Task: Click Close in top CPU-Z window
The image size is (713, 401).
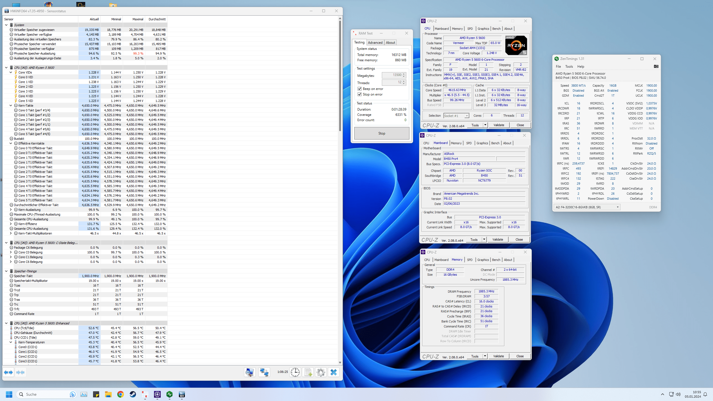Action: click(520, 125)
